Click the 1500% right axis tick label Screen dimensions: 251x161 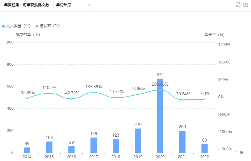click(x=224, y=45)
